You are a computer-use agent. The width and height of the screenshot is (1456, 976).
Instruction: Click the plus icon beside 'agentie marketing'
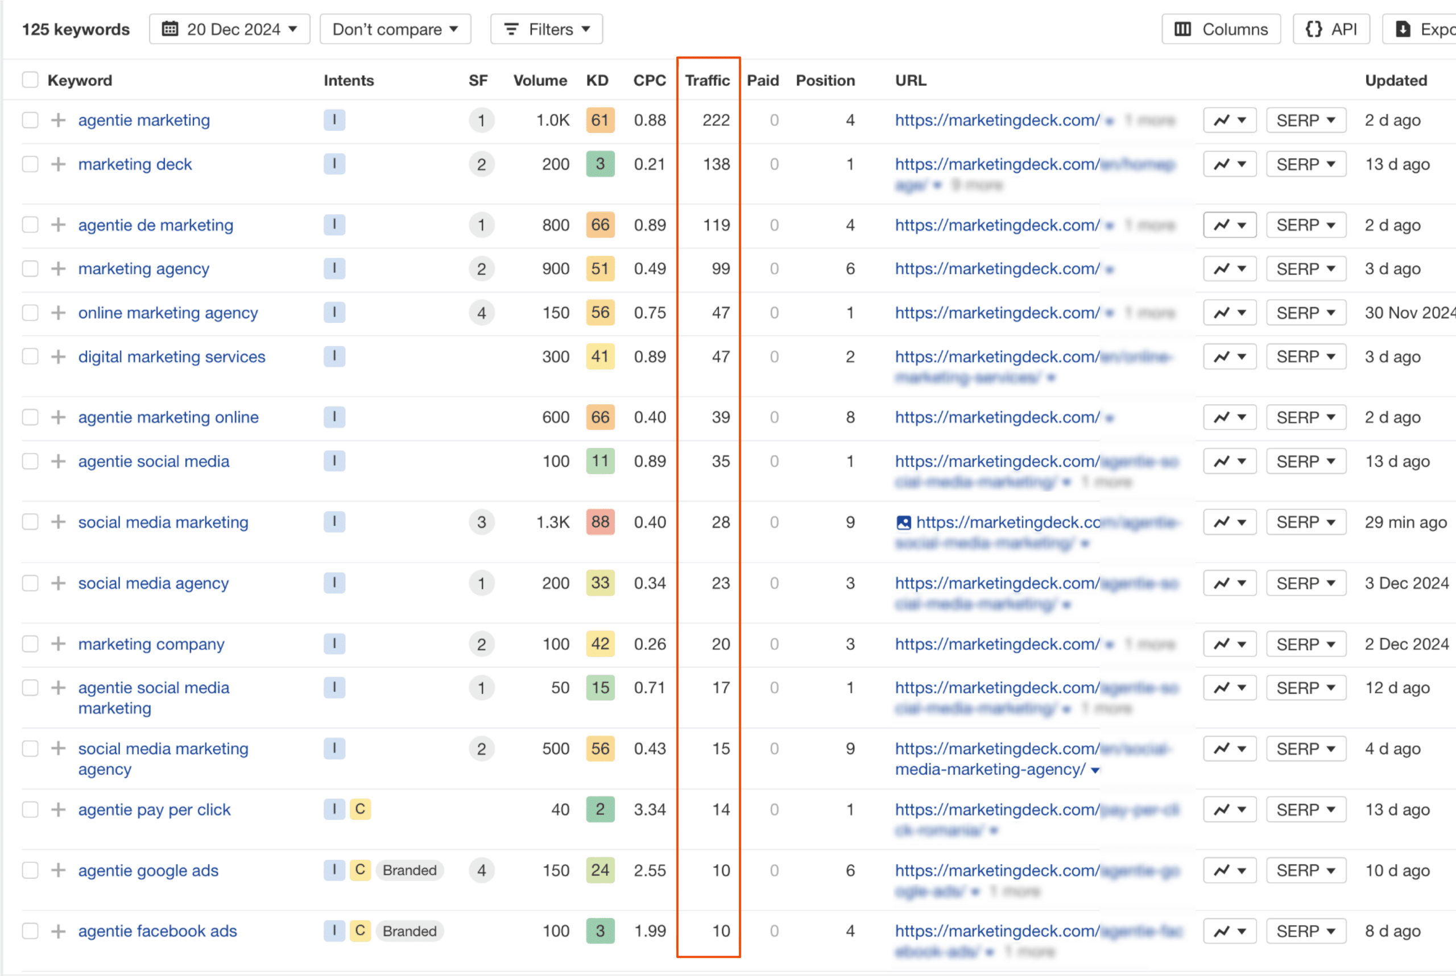[59, 120]
